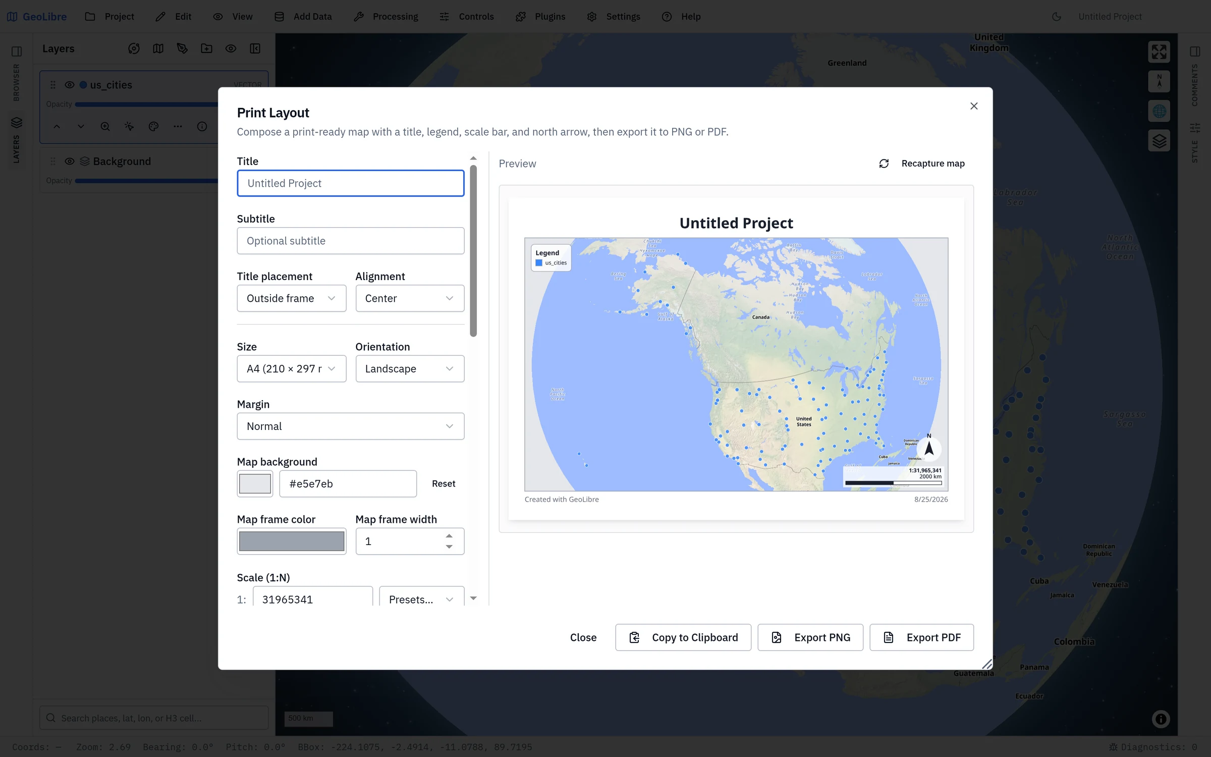The height and width of the screenshot is (757, 1211).
Task: Click the map background hex value field
Action: (x=348, y=483)
